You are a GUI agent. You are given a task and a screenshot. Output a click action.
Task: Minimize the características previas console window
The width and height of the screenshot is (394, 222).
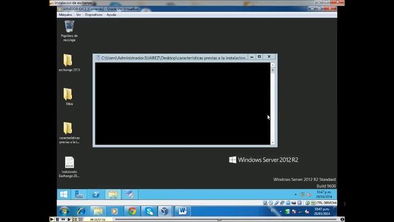(252, 57)
